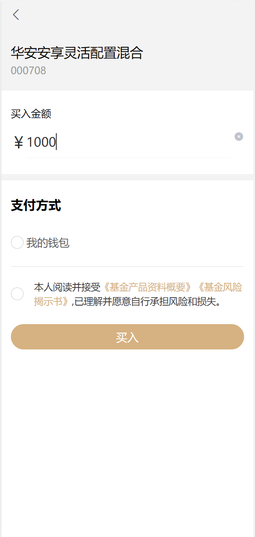The width and height of the screenshot is (255, 537).
Task: Click the ¥ currency symbol
Action: [18, 143]
